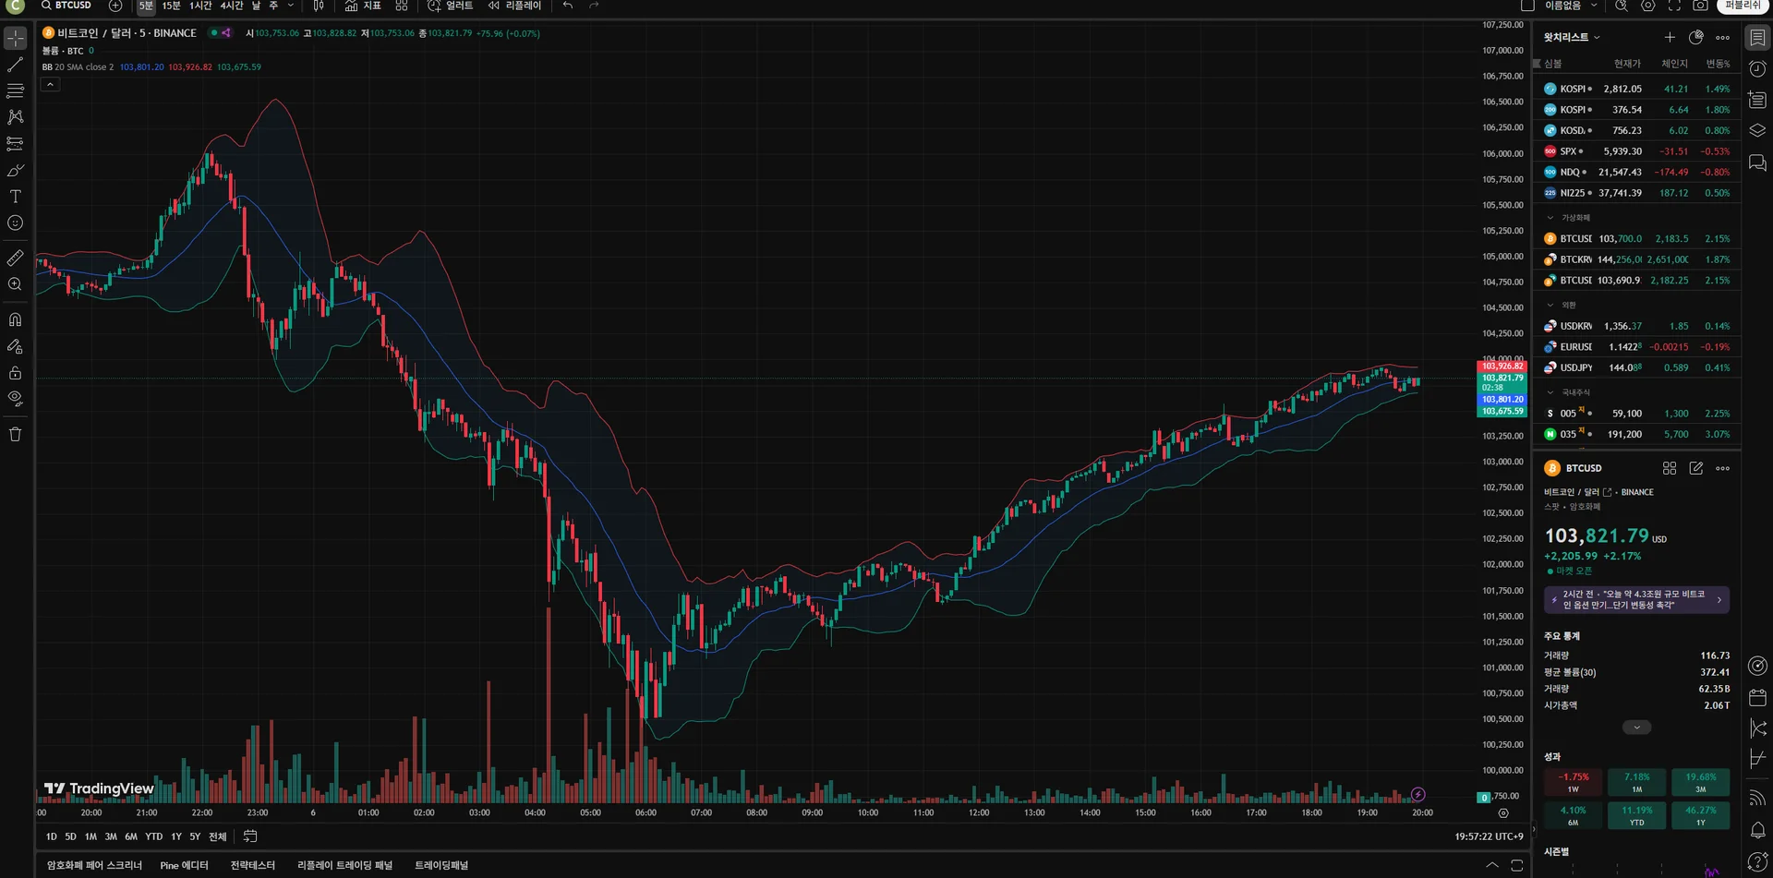This screenshot has width=1773, height=878.
Task: Select the text annotation tool
Action: (x=15, y=197)
